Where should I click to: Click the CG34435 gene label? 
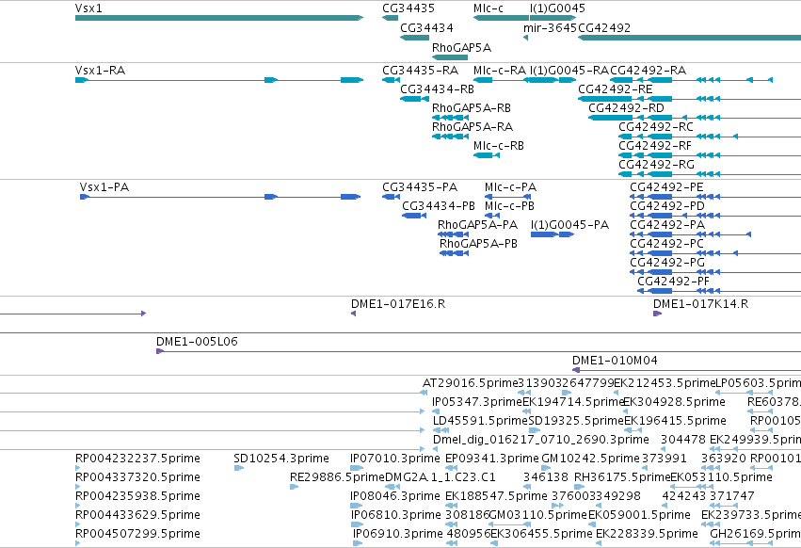(x=409, y=8)
